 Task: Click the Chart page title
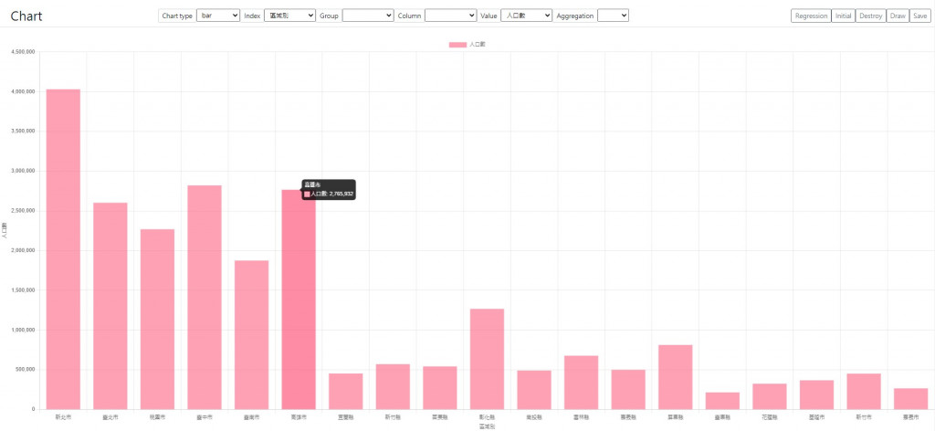point(26,16)
